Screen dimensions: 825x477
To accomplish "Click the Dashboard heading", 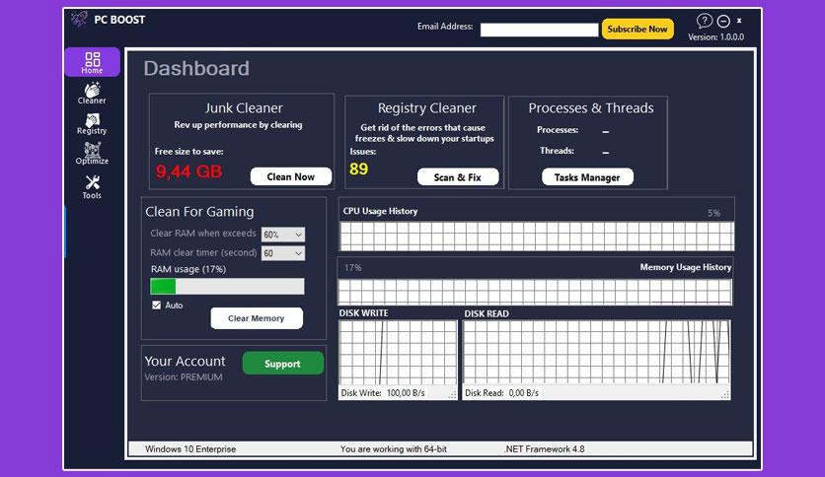I will (x=196, y=68).
